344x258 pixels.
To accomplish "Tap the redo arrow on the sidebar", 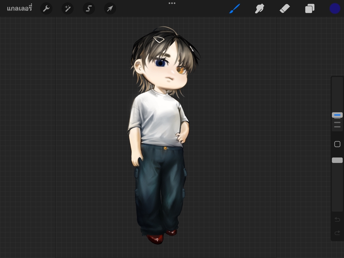I will [337, 233].
